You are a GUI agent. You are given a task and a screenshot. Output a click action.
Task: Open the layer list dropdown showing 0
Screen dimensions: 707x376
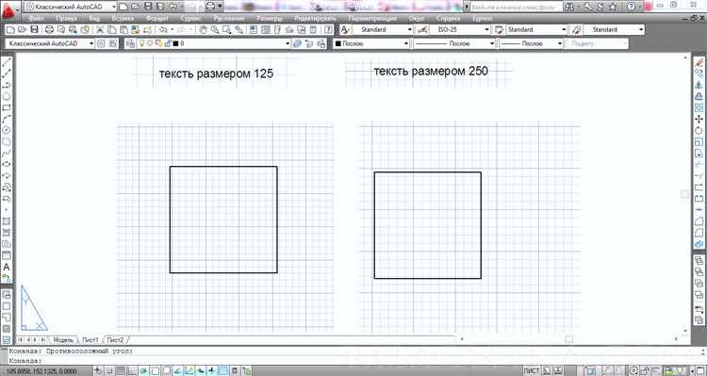(231, 43)
